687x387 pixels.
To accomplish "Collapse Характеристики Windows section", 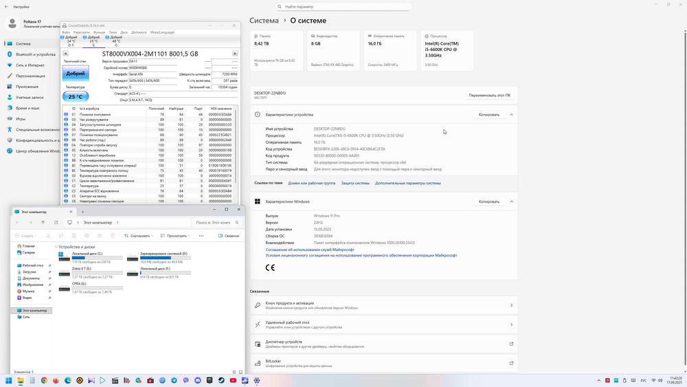I will [x=511, y=201].
